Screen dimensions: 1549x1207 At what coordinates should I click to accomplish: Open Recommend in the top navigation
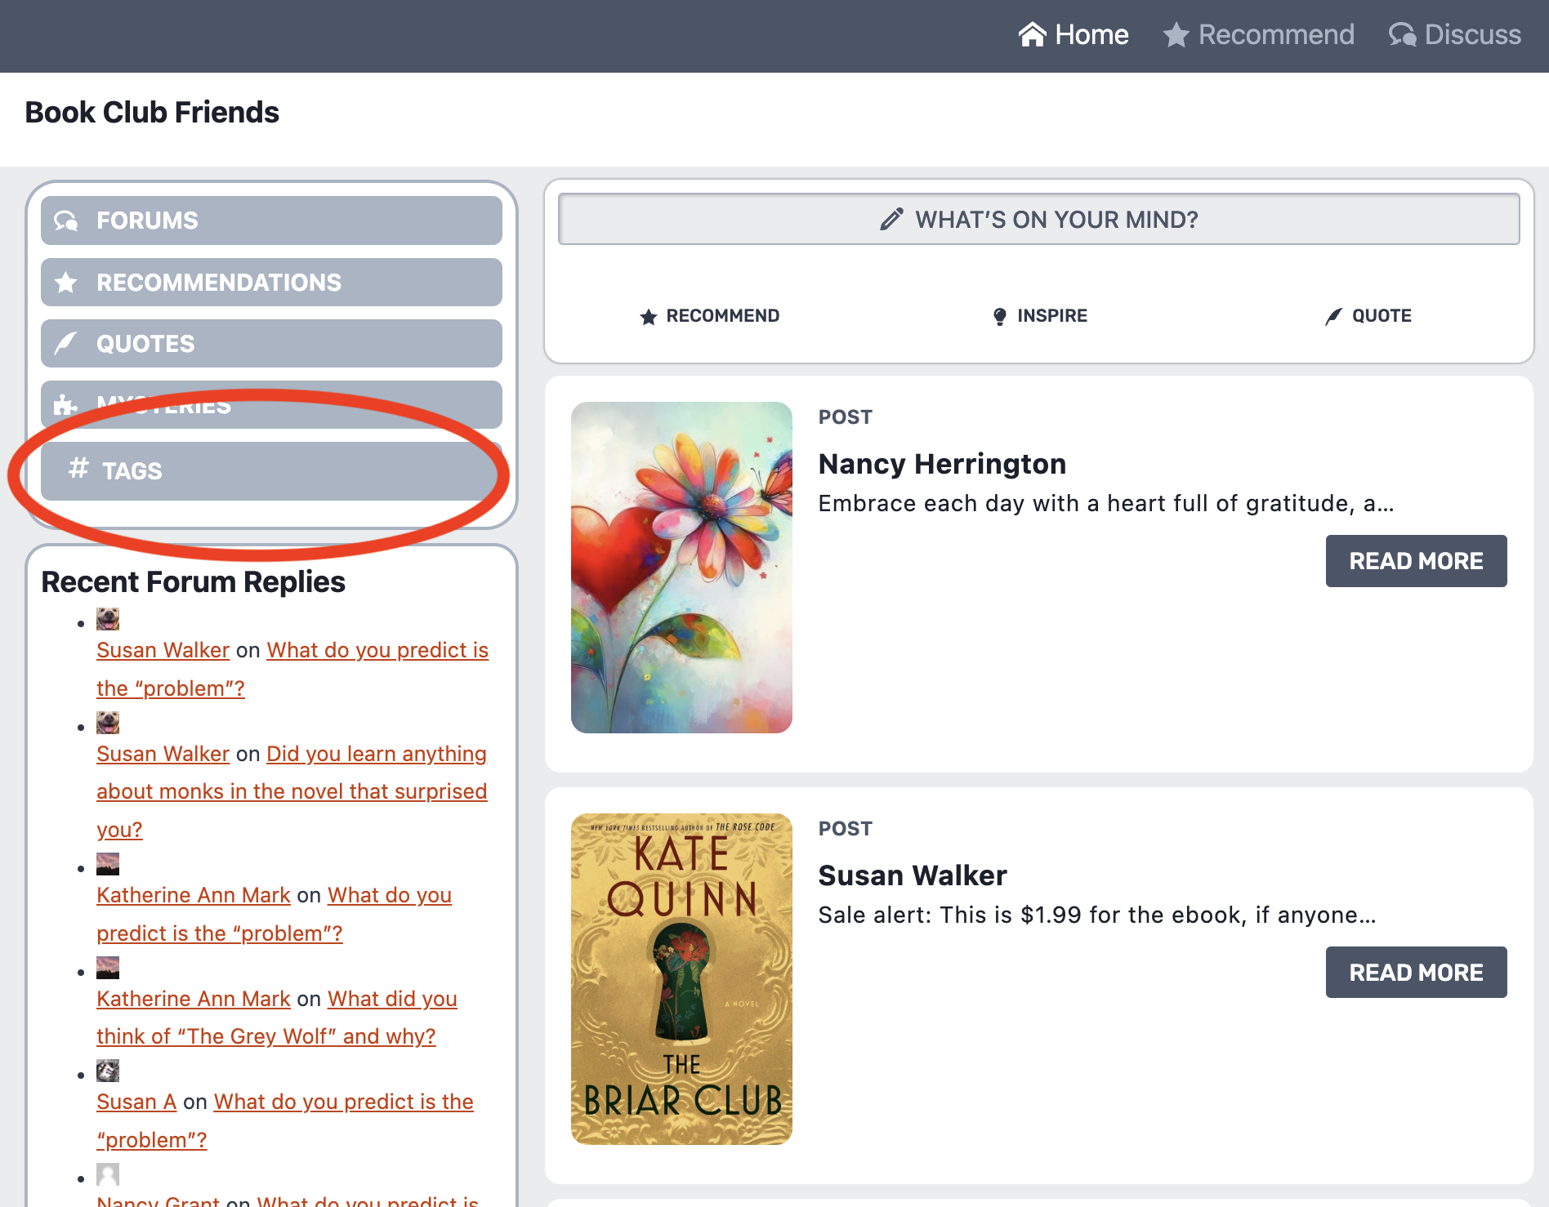point(1259,35)
